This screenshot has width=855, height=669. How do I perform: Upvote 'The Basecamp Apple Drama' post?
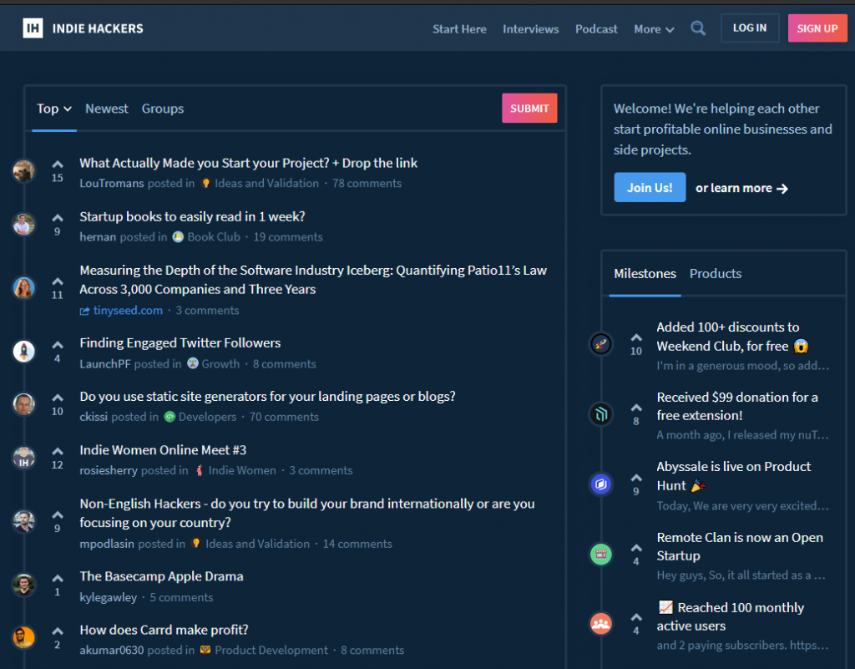[58, 578]
